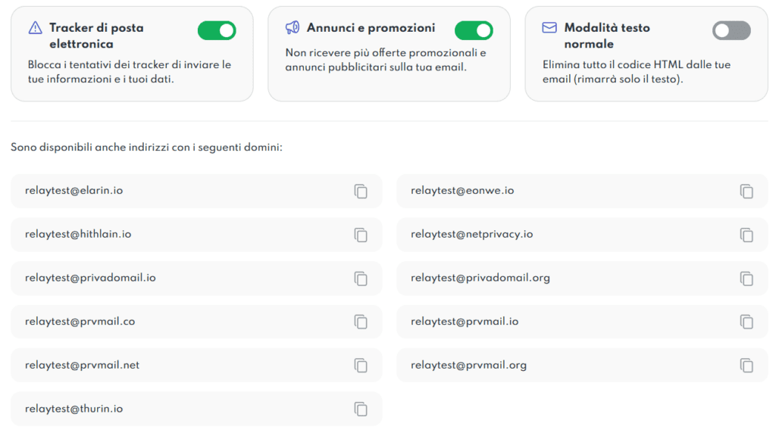
Task: Select the relaytest@elarin.io text
Action: click(74, 191)
